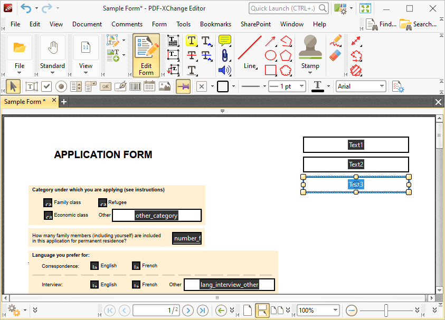The height and width of the screenshot is (320, 445).
Task: Add an image form field
Action: coord(165,86)
